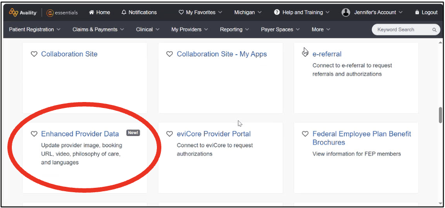This screenshot has width=445, height=208.
Task: Click the Logout lock icon
Action: point(417,12)
